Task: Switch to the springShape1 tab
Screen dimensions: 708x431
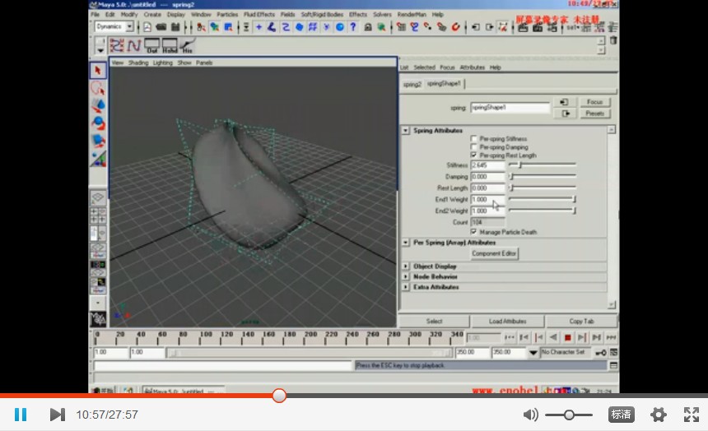Action: pyautogui.click(x=444, y=84)
